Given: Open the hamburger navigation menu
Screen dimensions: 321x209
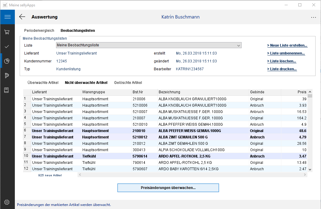Looking at the screenshot, I should pyautogui.click(x=7, y=17).
